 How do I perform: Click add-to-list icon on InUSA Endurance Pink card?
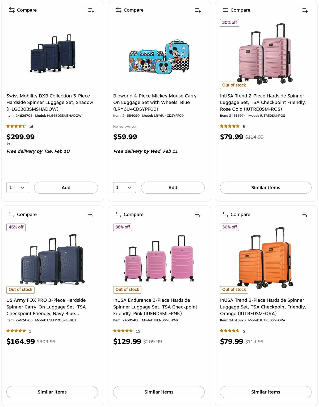point(198,215)
